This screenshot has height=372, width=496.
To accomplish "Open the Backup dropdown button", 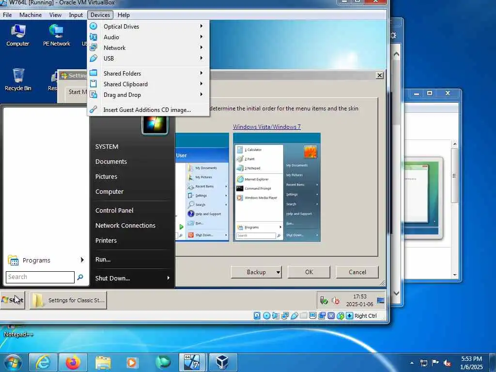I will click(256, 272).
